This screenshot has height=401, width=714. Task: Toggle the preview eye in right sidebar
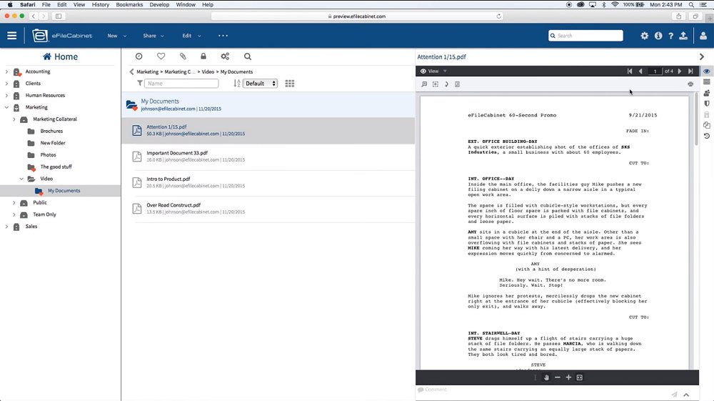(706, 71)
